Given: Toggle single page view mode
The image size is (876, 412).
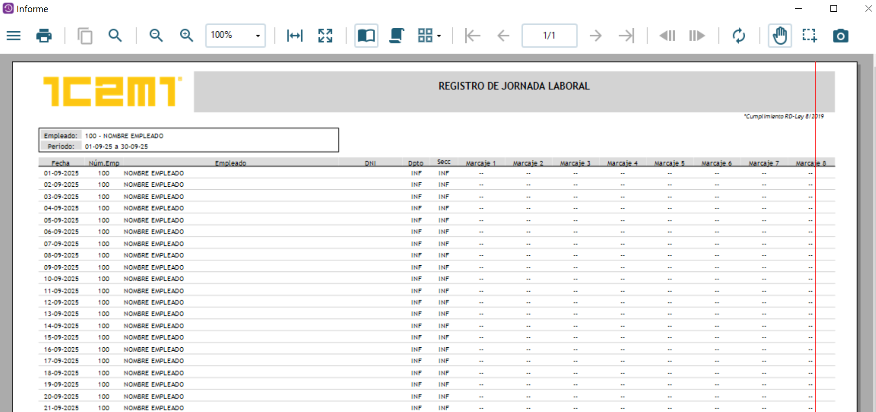Looking at the screenshot, I should (x=366, y=36).
